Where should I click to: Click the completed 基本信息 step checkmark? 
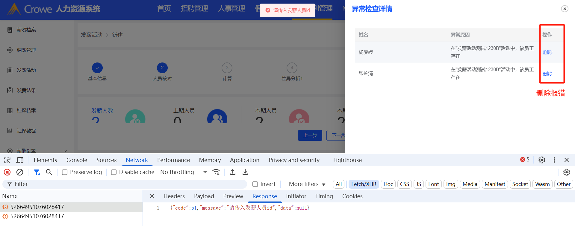pos(97,68)
